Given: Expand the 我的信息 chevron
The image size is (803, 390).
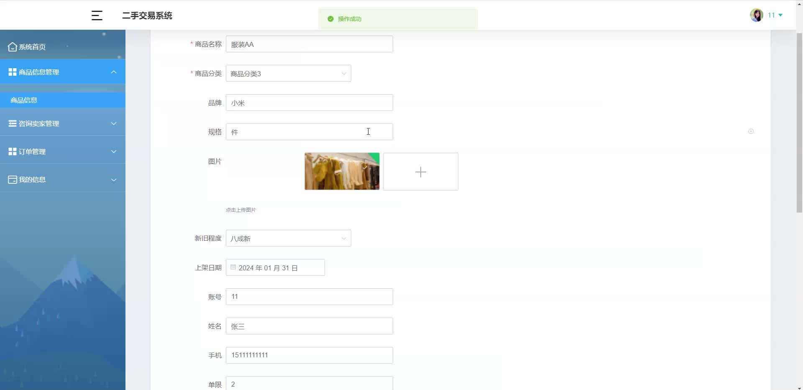Looking at the screenshot, I should [114, 180].
